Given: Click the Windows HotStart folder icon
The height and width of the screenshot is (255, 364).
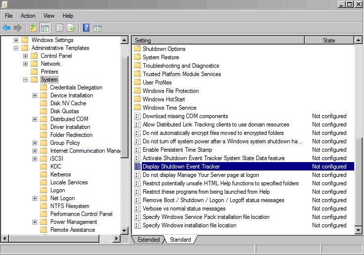Looking at the screenshot, I should coord(137,99).
